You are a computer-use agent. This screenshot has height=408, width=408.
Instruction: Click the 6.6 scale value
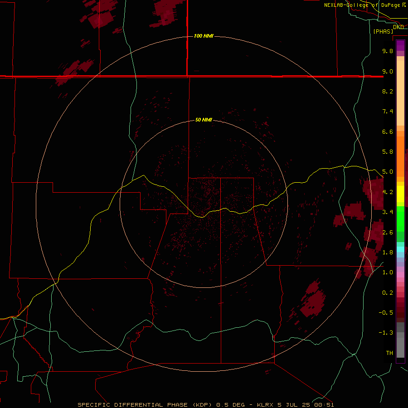[x=388, y=131]
